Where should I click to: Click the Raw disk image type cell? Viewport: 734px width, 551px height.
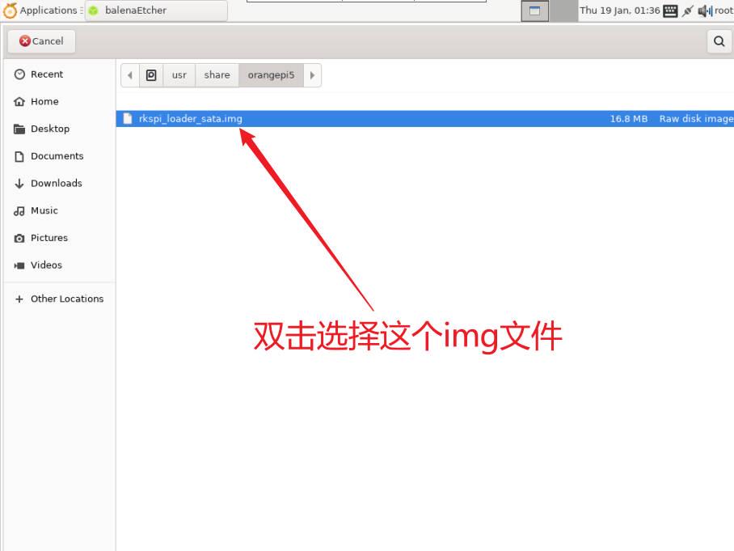[x=696, y=119]
